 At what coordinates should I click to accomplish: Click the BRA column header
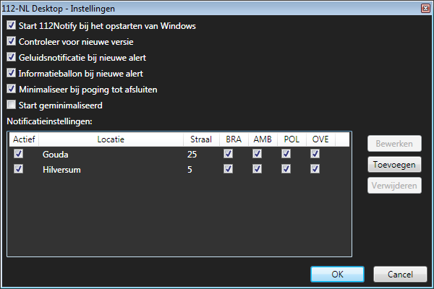pyautogui.click(x=234, y=139)
